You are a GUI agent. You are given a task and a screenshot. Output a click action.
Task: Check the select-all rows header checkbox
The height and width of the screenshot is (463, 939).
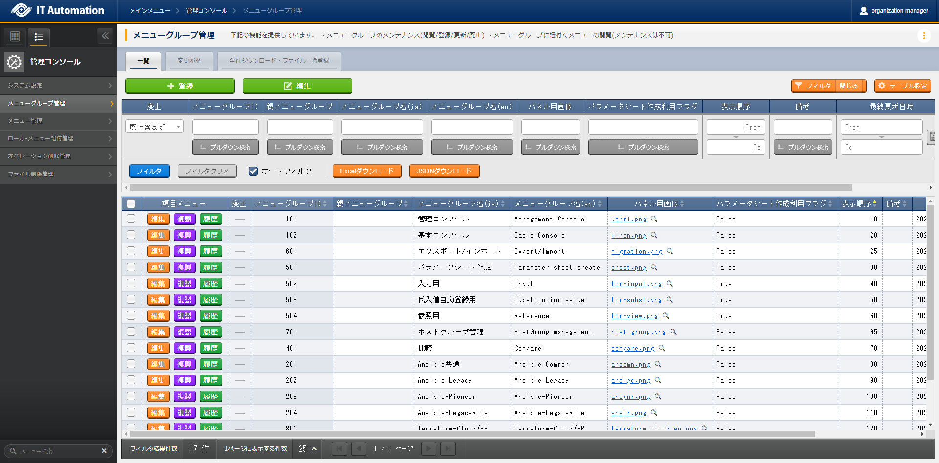(131, 204)
